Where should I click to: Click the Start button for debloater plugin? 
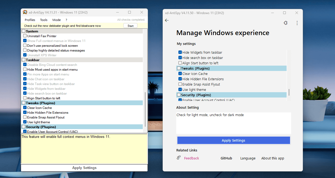pos(131,26)
